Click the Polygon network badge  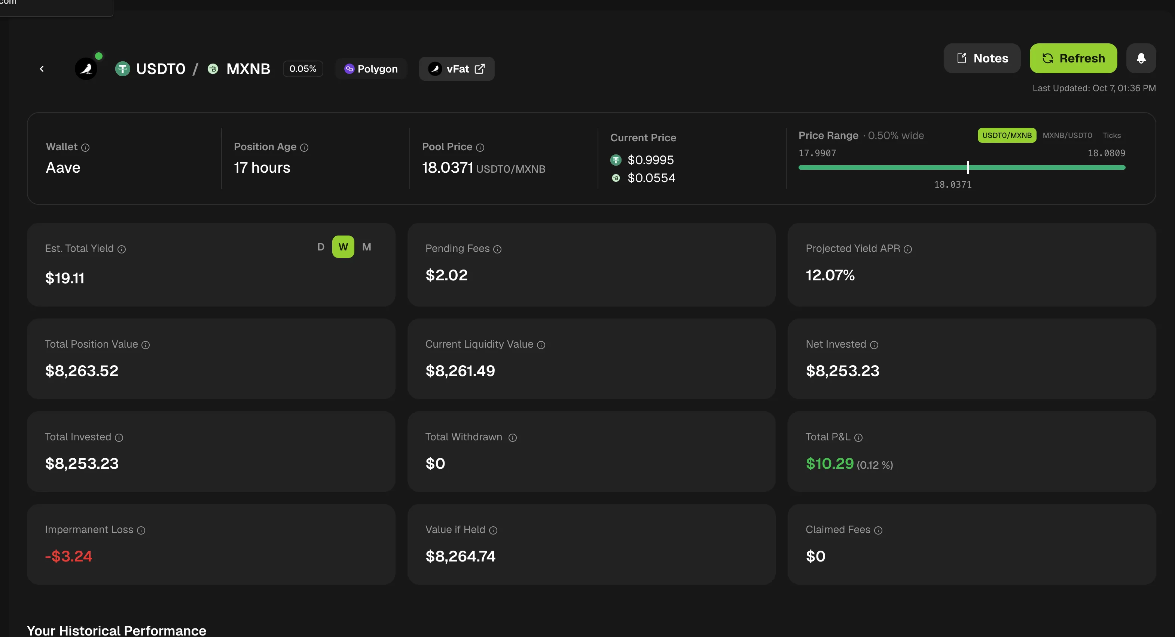(371, 69)
